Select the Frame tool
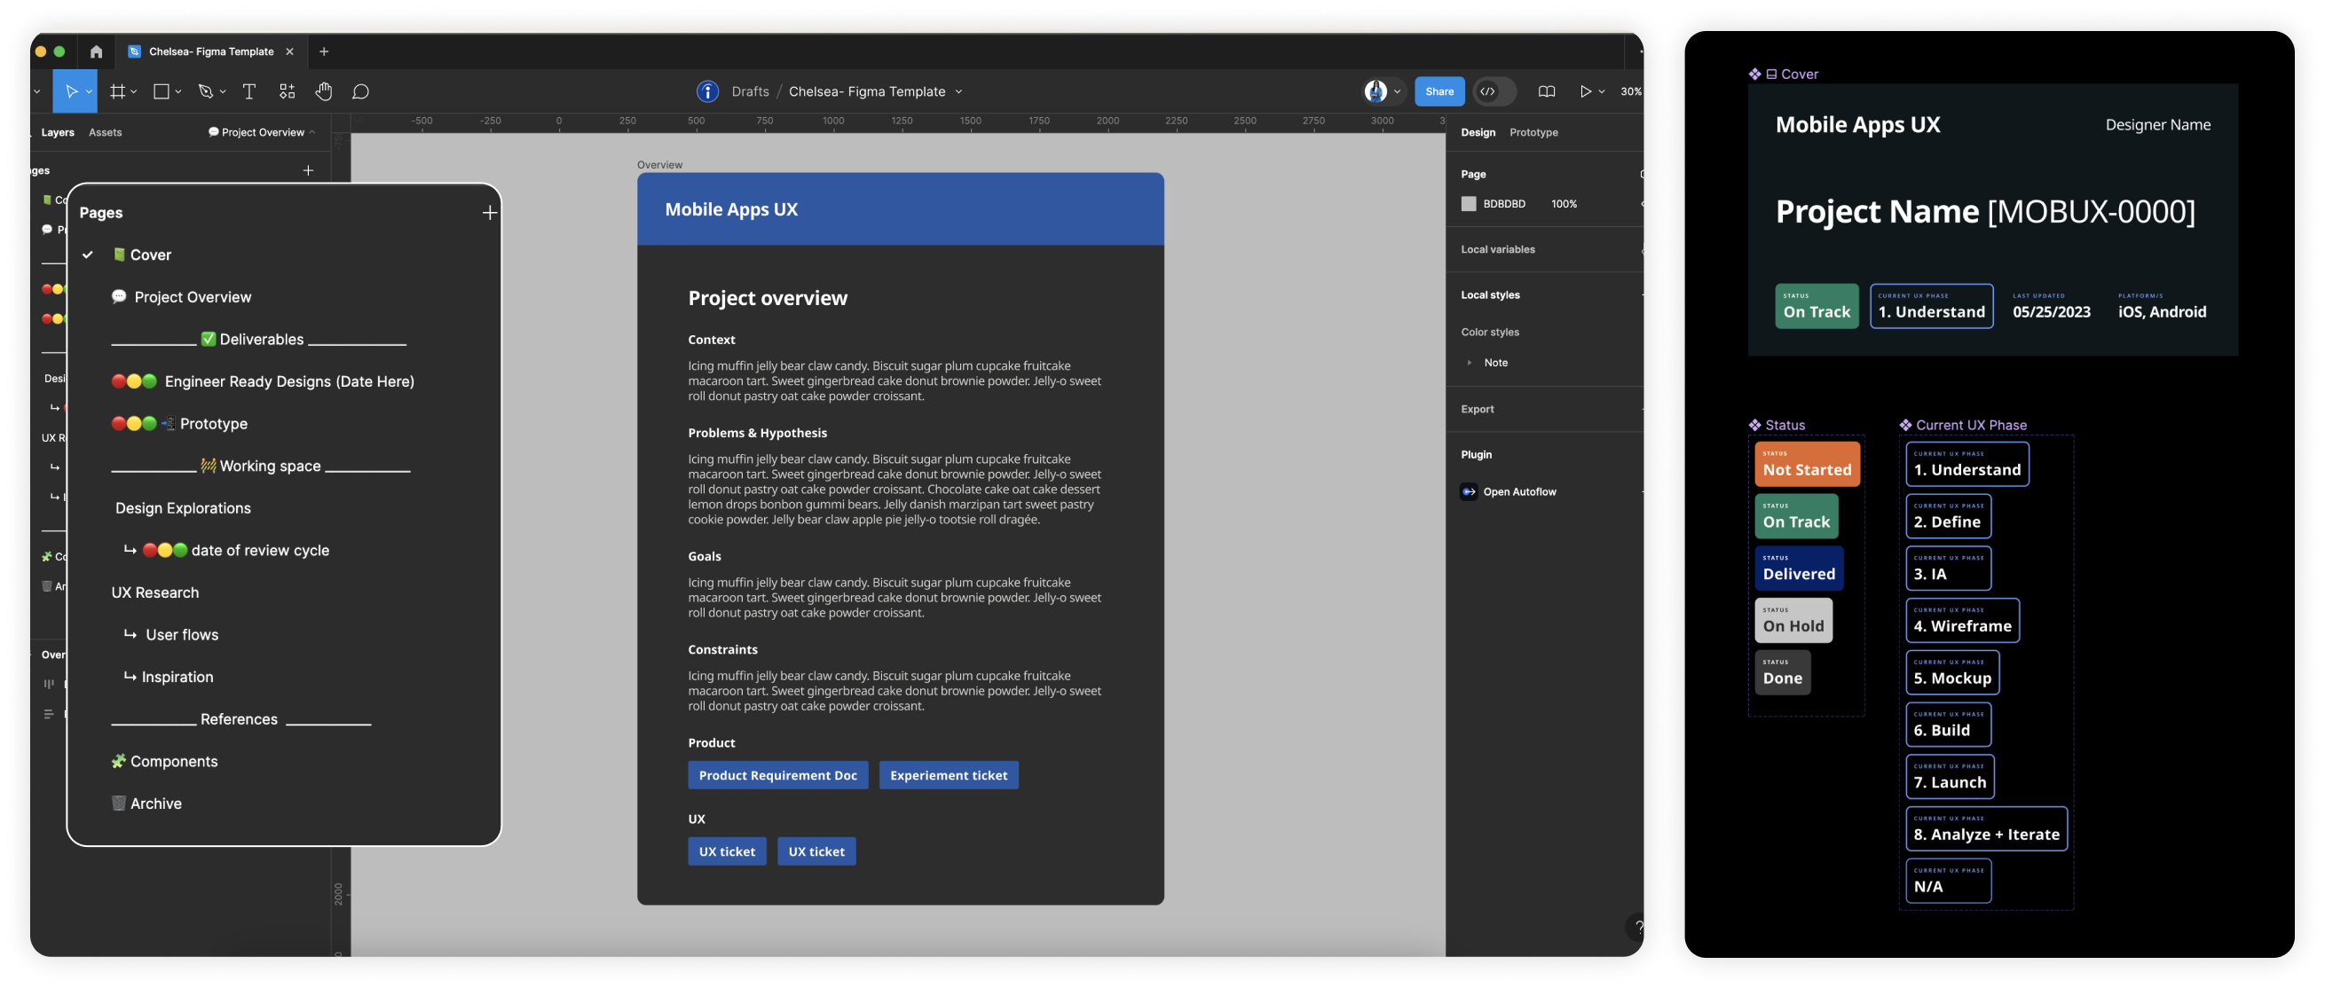Viewport: 2325px width, 988px height. pos(117,91)
